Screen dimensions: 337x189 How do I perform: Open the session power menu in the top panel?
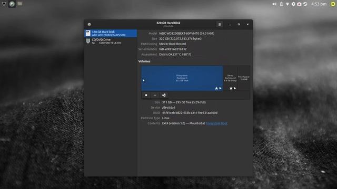[x=333, y=4]
